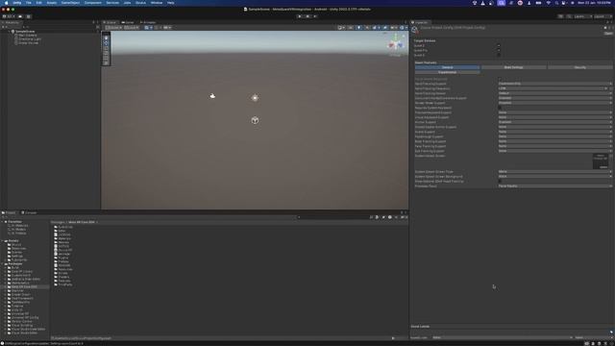Select Main Camera in the Hierarchy
The image size is (615, 346).
click(x=28, y=36)
